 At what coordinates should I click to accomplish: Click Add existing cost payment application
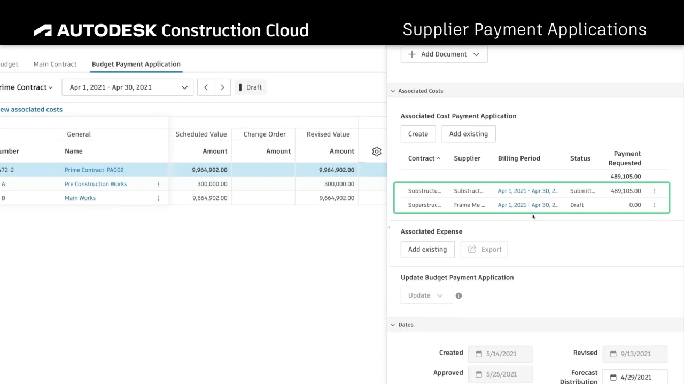coord(469,134)
